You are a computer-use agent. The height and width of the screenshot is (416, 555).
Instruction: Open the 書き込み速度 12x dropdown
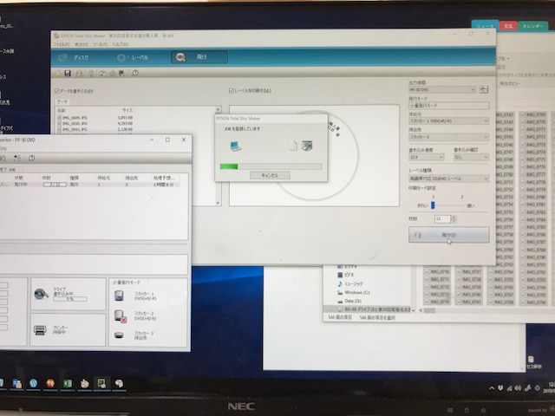coord(427,157)
